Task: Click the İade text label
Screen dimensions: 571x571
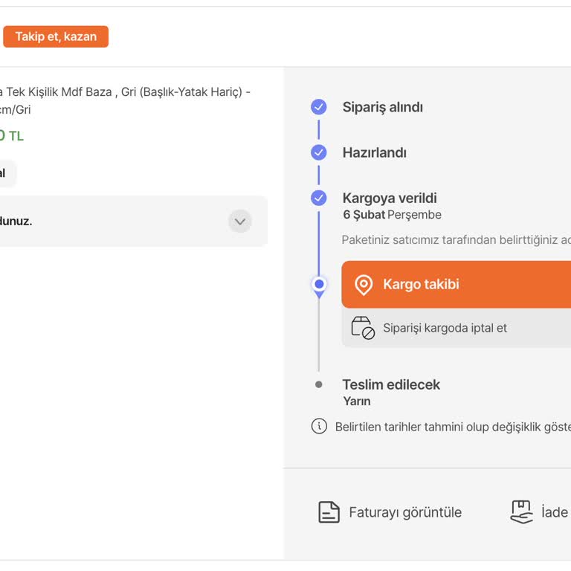Action: 555,512
